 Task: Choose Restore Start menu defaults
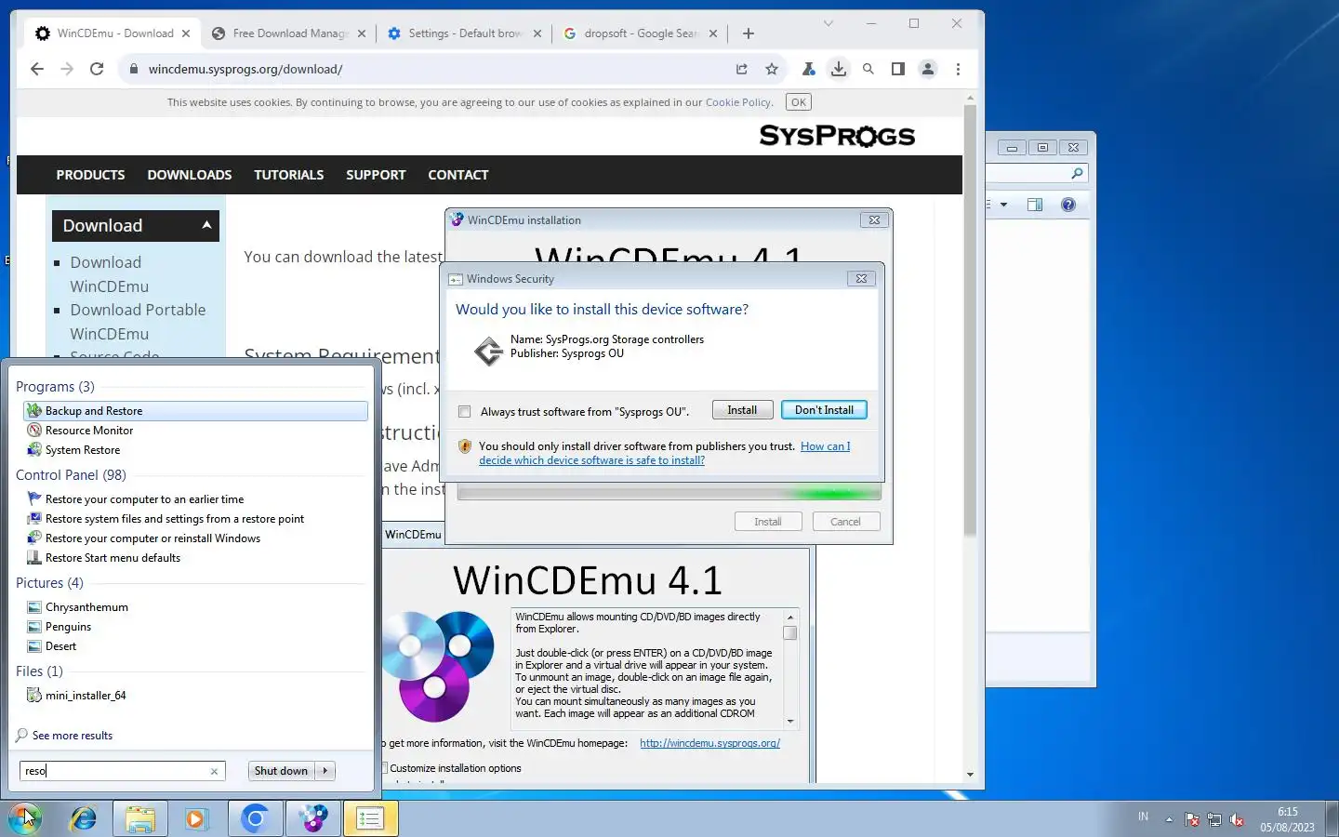pyautogui.click(x=195, y=558)
